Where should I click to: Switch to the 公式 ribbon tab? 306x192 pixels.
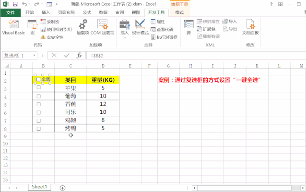point(87,12)
